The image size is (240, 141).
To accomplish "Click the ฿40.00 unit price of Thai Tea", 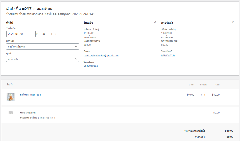I will point(190,95).
